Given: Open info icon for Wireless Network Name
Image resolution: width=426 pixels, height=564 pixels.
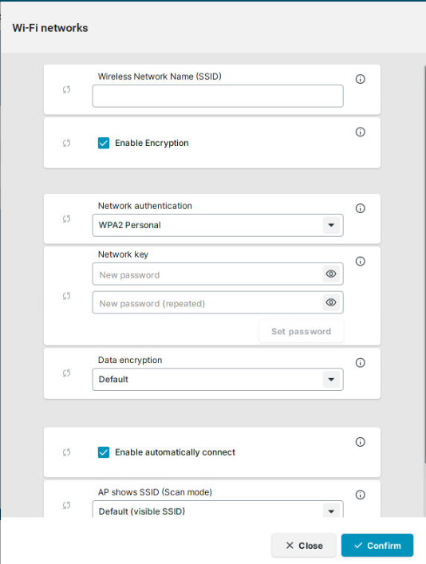Looking at the screenshot, I should coord(360,79).
